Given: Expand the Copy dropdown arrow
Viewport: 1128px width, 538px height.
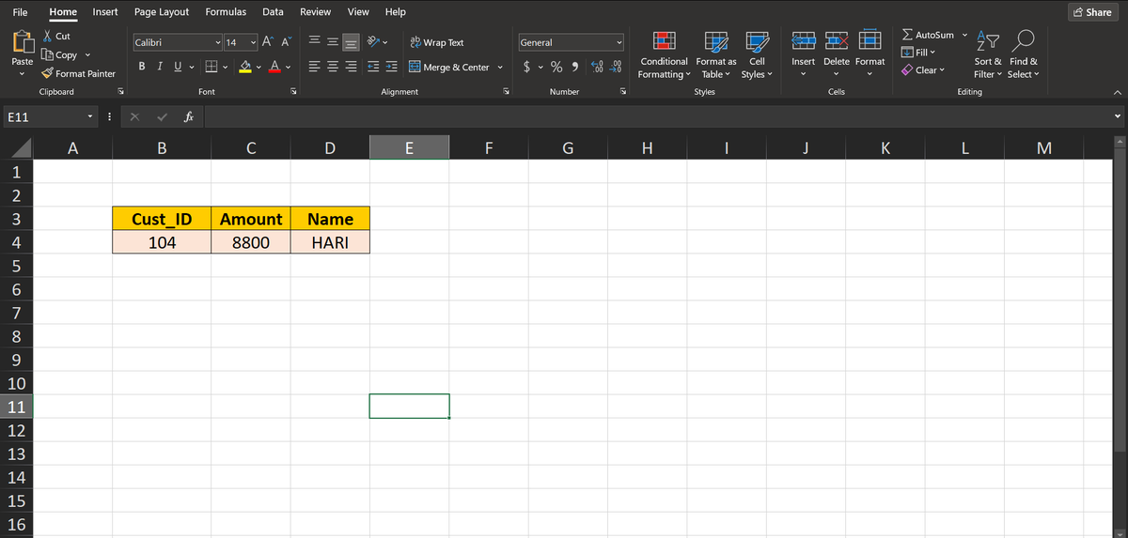Looking at the screenshot, I should [87, 55].
